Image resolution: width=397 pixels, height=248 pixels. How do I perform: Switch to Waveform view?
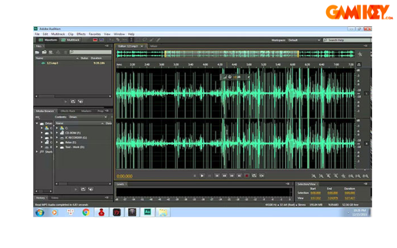click(48, 40)
